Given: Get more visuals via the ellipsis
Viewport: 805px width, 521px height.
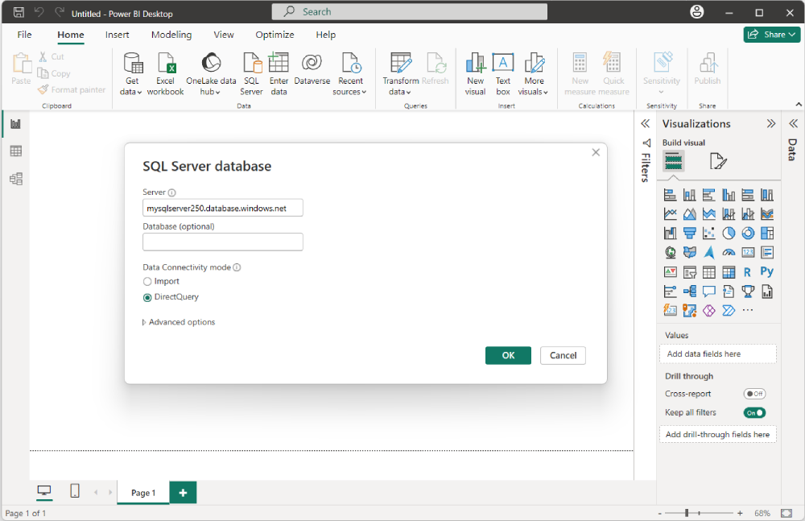Looking at the screenshot, I should coord(748,310).
